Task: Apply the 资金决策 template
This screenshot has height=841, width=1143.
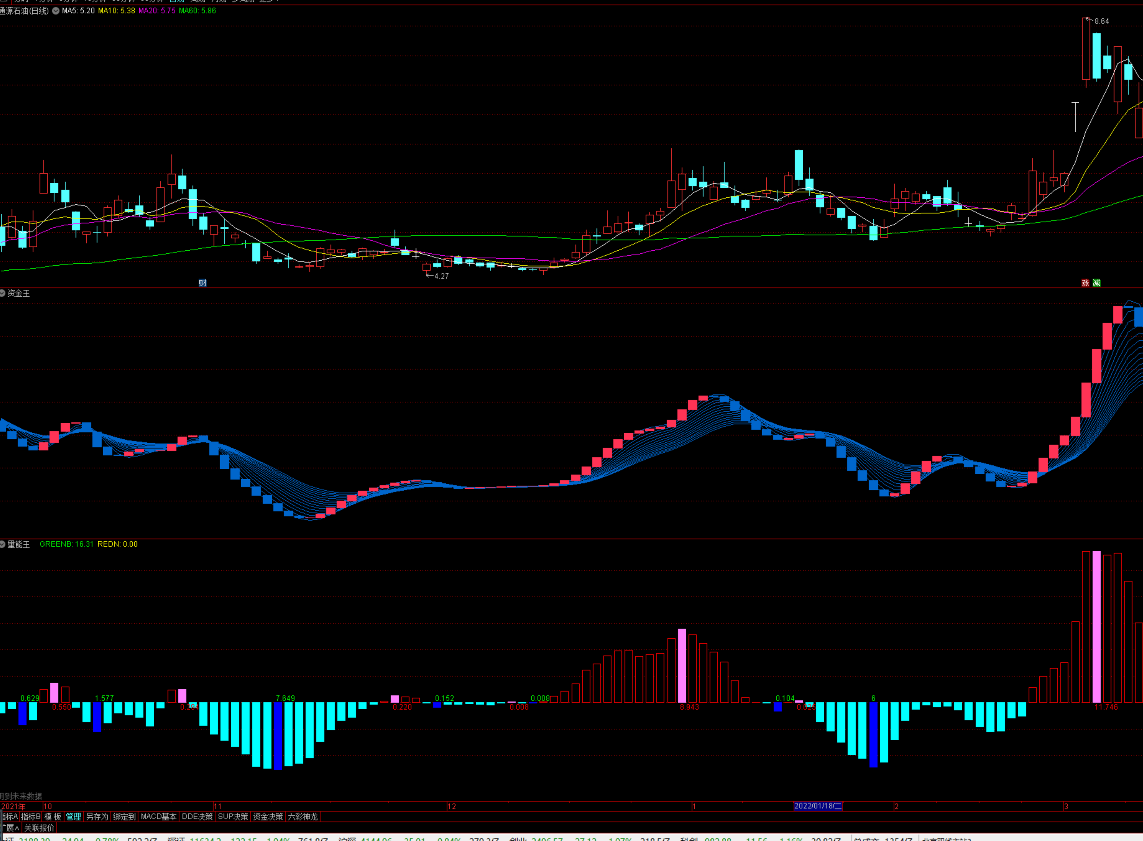Action: [x=268, y=817]
